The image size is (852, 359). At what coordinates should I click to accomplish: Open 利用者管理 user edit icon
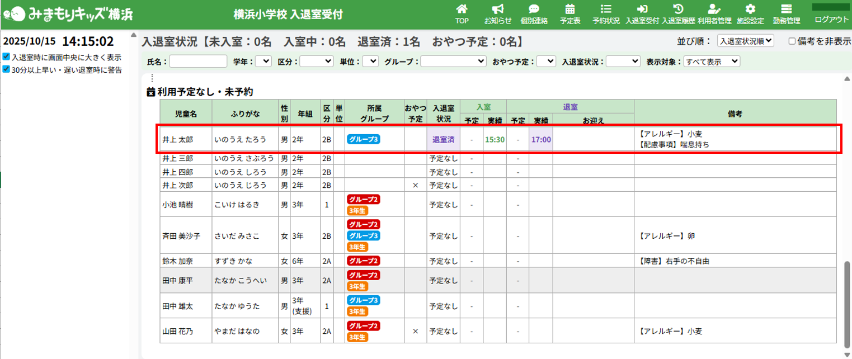[x=714, y=10]
